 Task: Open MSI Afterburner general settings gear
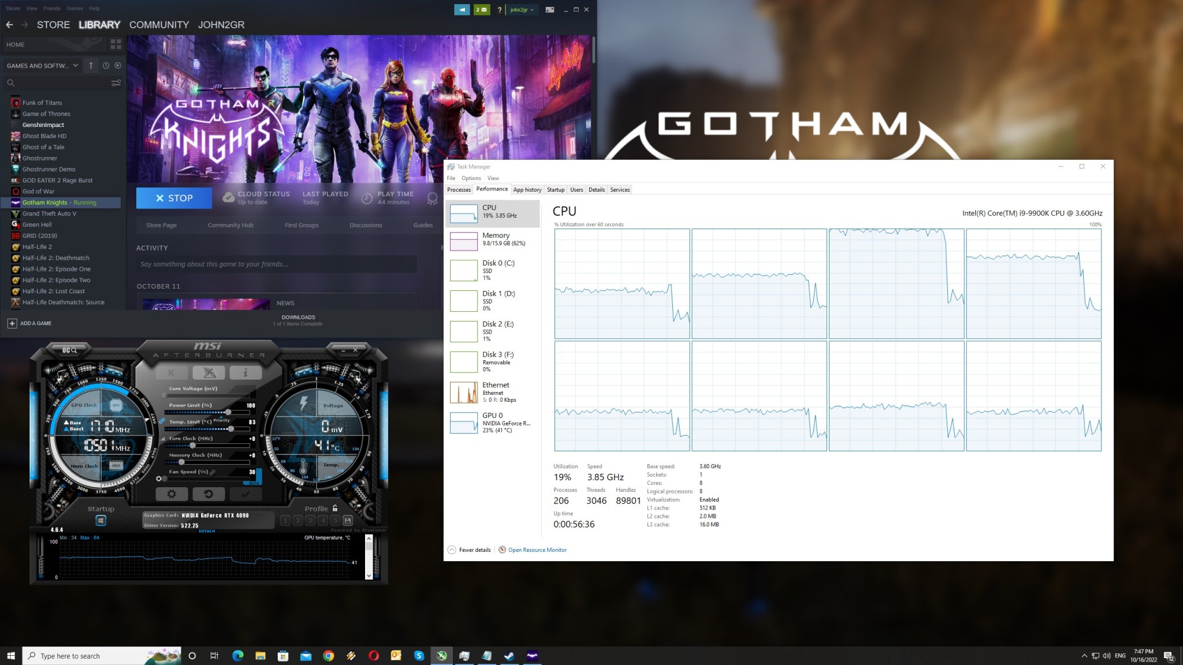173,494
